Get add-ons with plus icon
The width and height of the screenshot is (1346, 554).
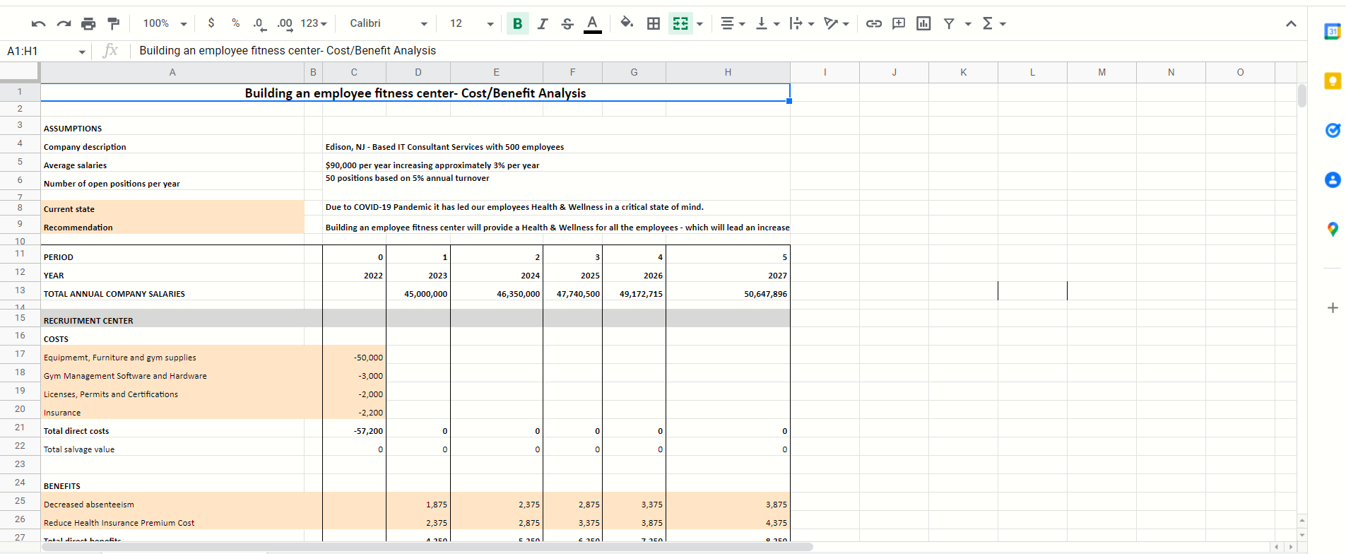1333,307
